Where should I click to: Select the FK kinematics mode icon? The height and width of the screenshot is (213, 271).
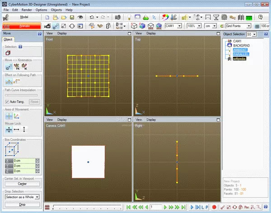pyautogui.click(x=18, y=67)
